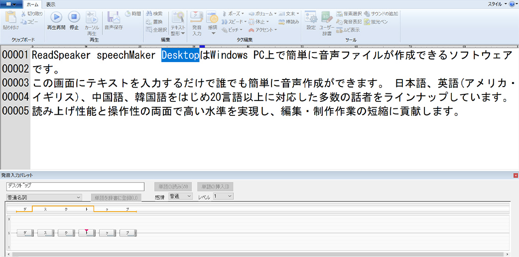This screenshot has height=257, width=519.
Task: Open the レベル level dropdown
Action: click(x=223, y=196)
